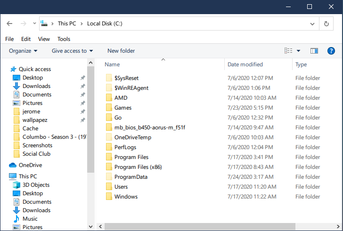Refresh the folder with refresh button
The width and height of the screenshot is (343, 231).
(326, 24)
